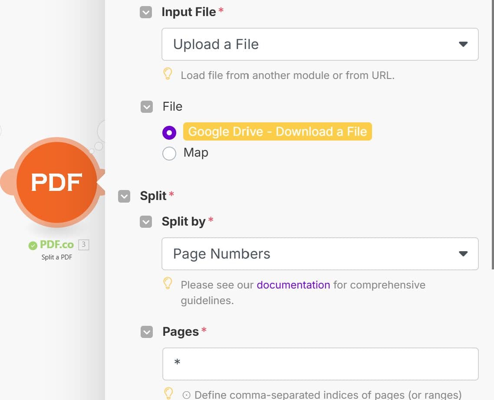Click the lightbulb icon under the Pages field
This screenshot has height=400, width=494.
(x=168, y=393)
